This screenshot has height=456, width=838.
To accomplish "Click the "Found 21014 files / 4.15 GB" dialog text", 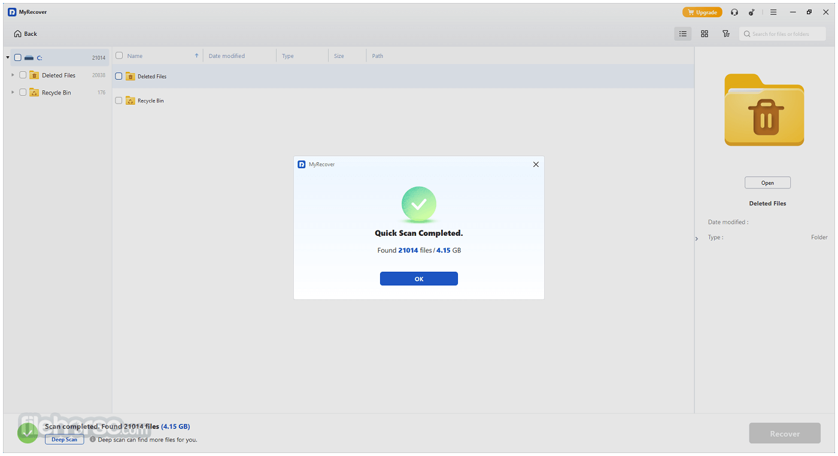I will (x=419, y=250).
